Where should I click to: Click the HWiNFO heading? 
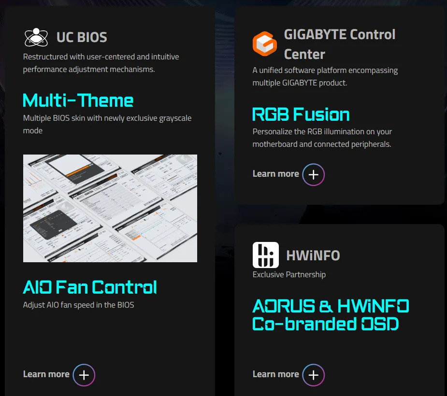tap(313, 255)
